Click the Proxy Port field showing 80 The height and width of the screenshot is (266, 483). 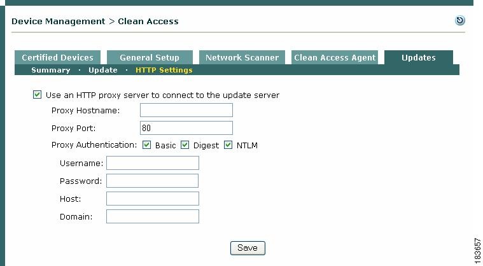(186, 128)
